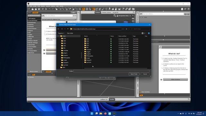Select the scripts folder in file list

tap(88, 58)
